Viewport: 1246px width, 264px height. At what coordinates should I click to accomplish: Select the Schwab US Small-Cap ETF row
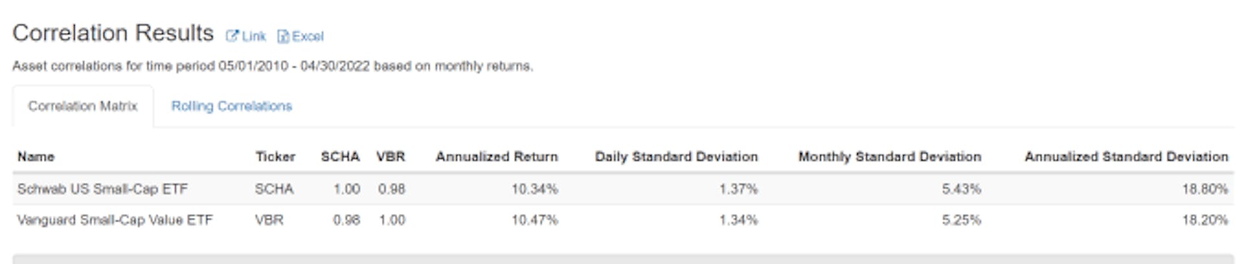tap(623, 189)
